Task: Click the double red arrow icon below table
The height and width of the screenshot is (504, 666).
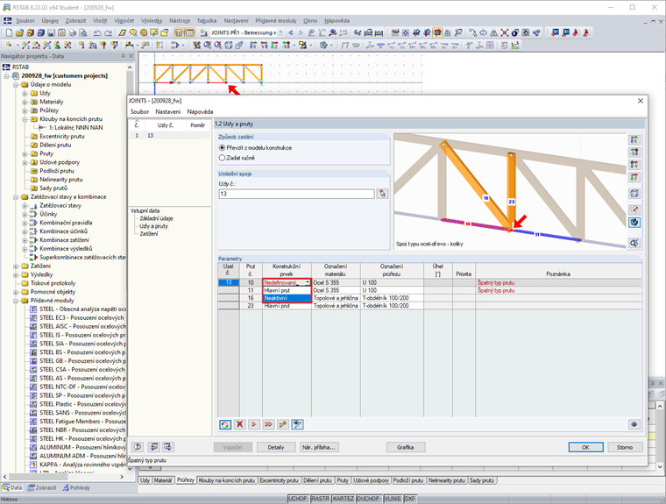Action: (x=268, y=424)
